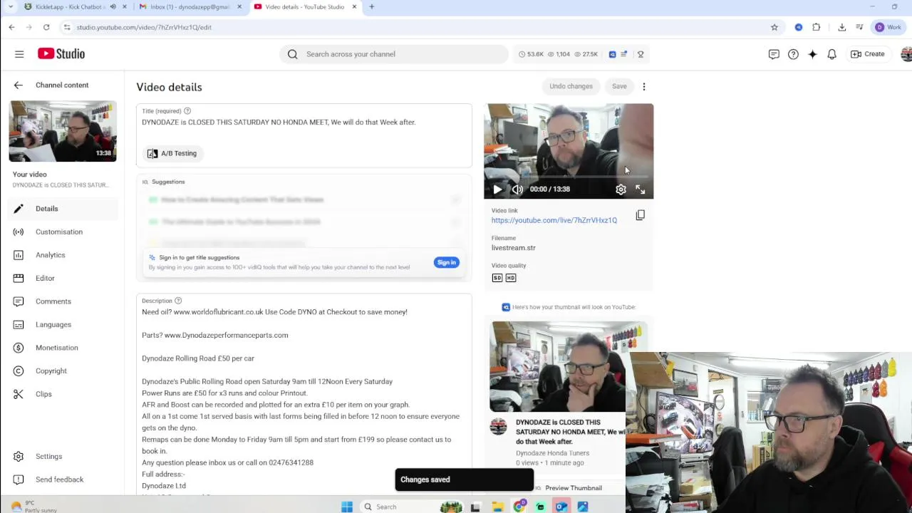Screen dimensions: 912x513
Task: Copy the video link with the copy icon
Action: (640, 215)
